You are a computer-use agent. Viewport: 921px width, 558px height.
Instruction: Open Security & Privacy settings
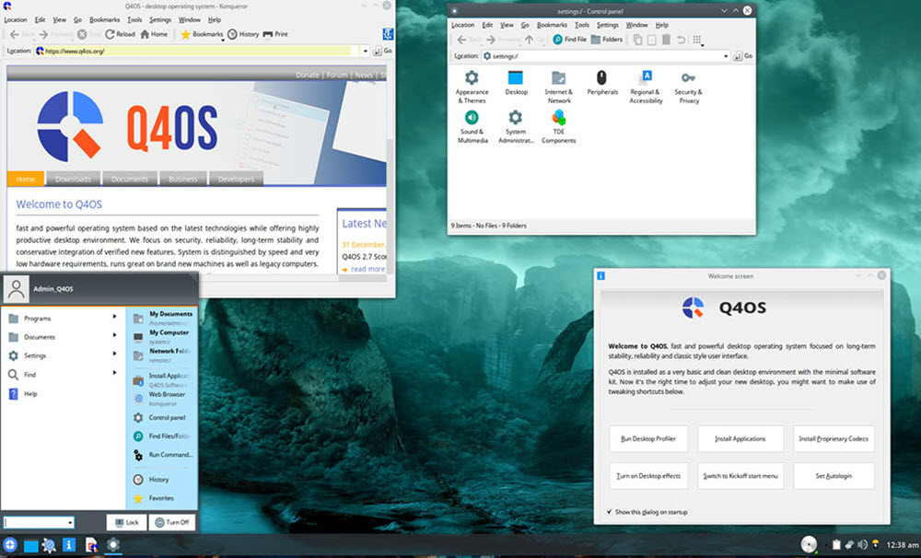click(687, 79)
